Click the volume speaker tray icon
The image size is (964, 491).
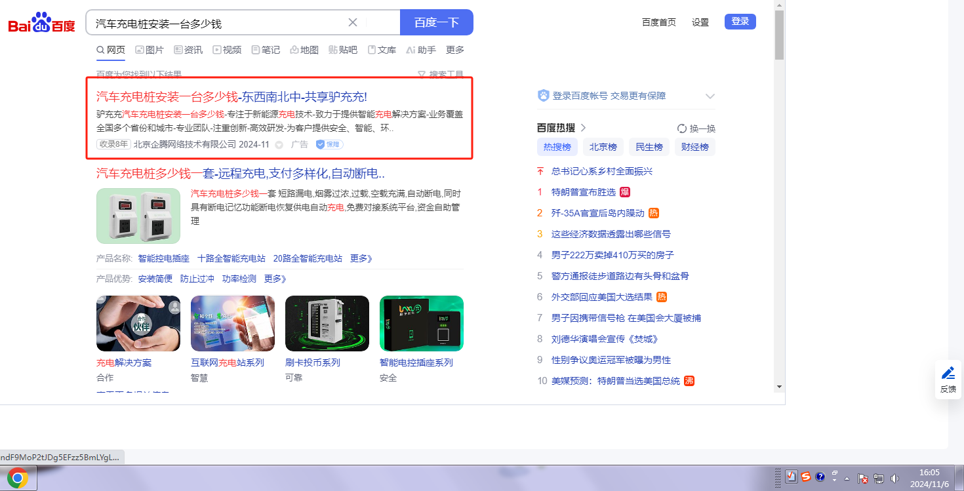coord(894,479)
